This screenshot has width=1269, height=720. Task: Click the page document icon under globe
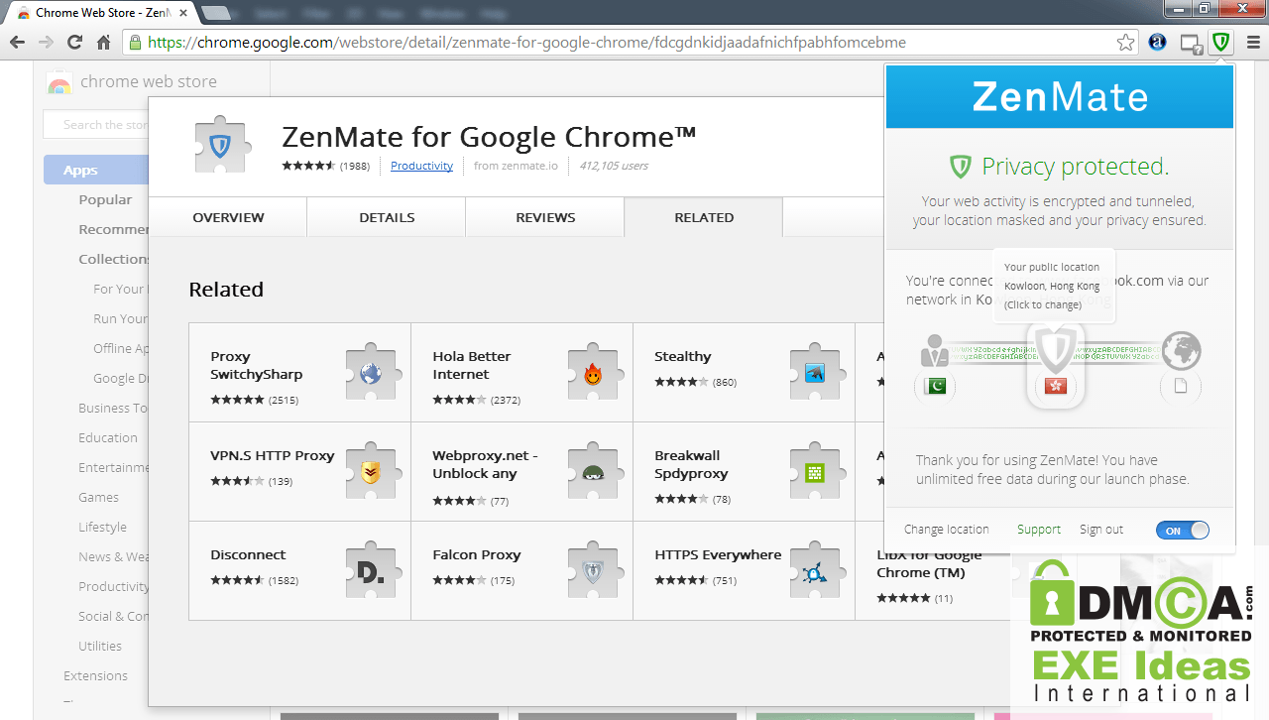coord(1181,387)
